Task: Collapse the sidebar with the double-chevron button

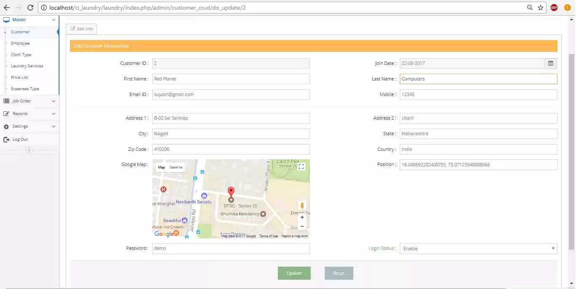Action: click(29, 150)
